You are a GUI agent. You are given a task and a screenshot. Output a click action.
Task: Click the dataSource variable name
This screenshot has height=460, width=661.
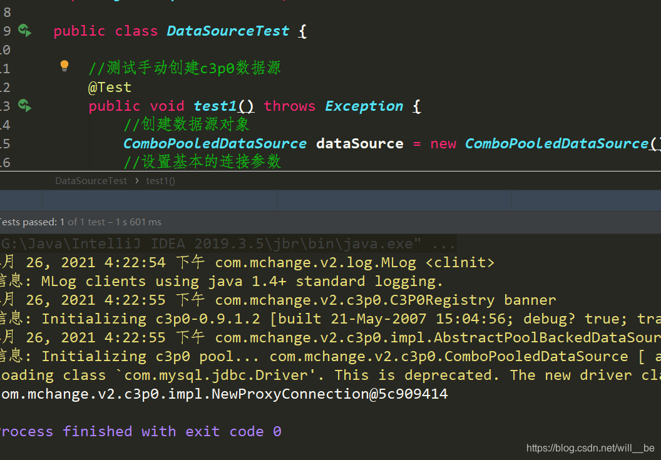[x=359, y=143]
